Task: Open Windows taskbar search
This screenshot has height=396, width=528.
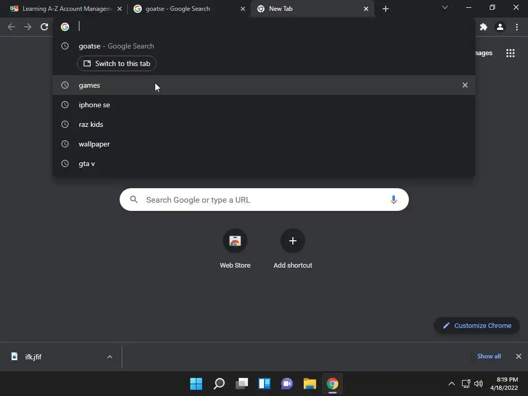Action: pyautogui.click(x=219, y=384)
